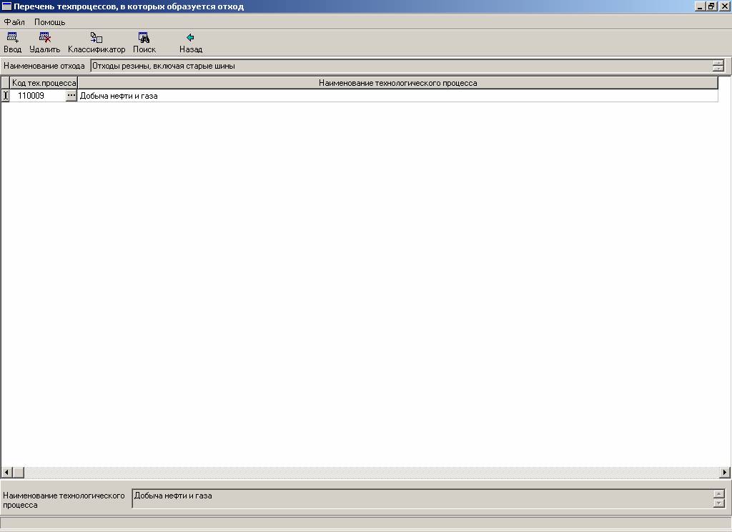Open the ellipsis lookup button next to 110009
Viewport: 732px width, 532px height.
(x=71, y=96)
